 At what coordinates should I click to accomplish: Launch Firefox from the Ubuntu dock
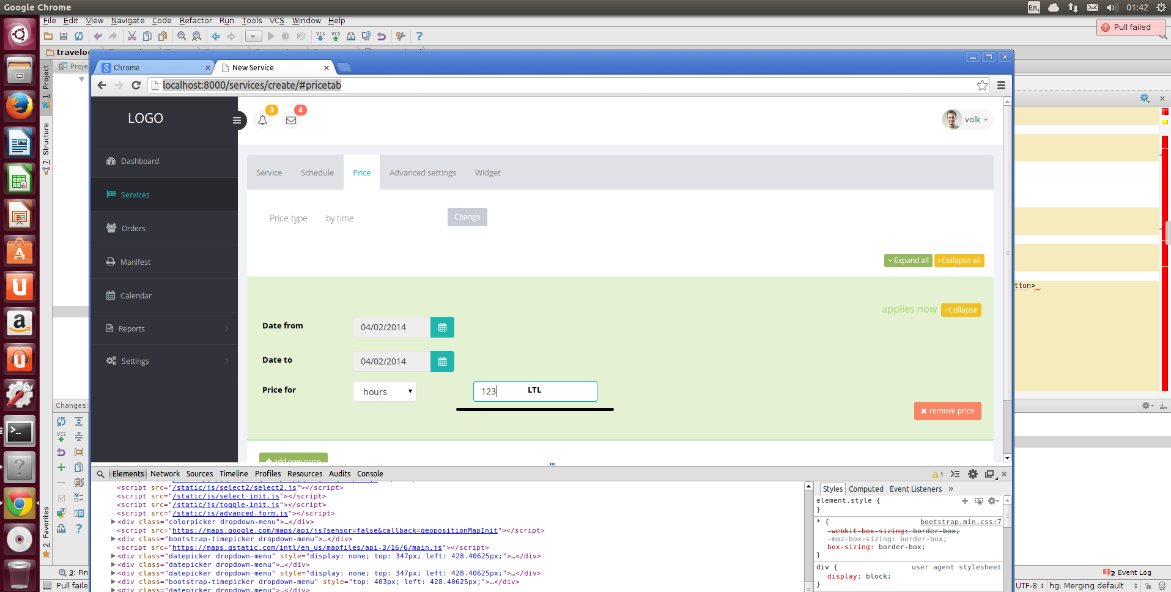pos(20,106)
